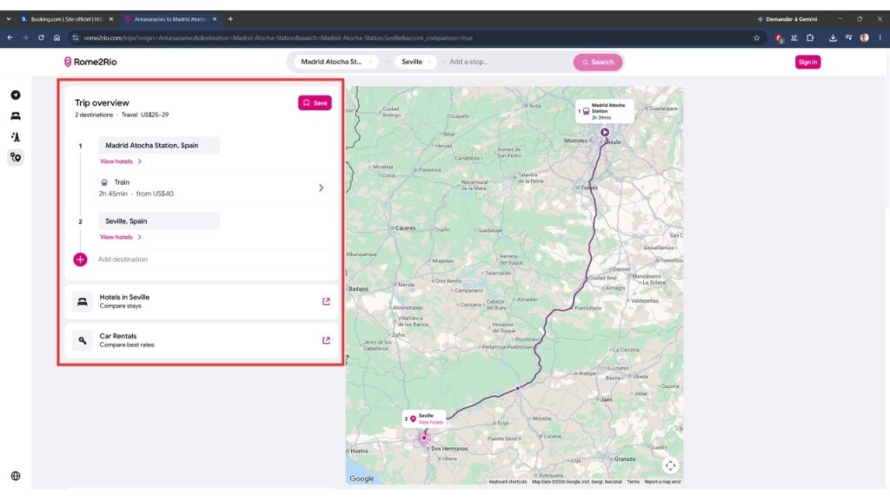Edit the Seville destination field
The image size is (890, 500).
pyautogui.click(x=416, y=62)
